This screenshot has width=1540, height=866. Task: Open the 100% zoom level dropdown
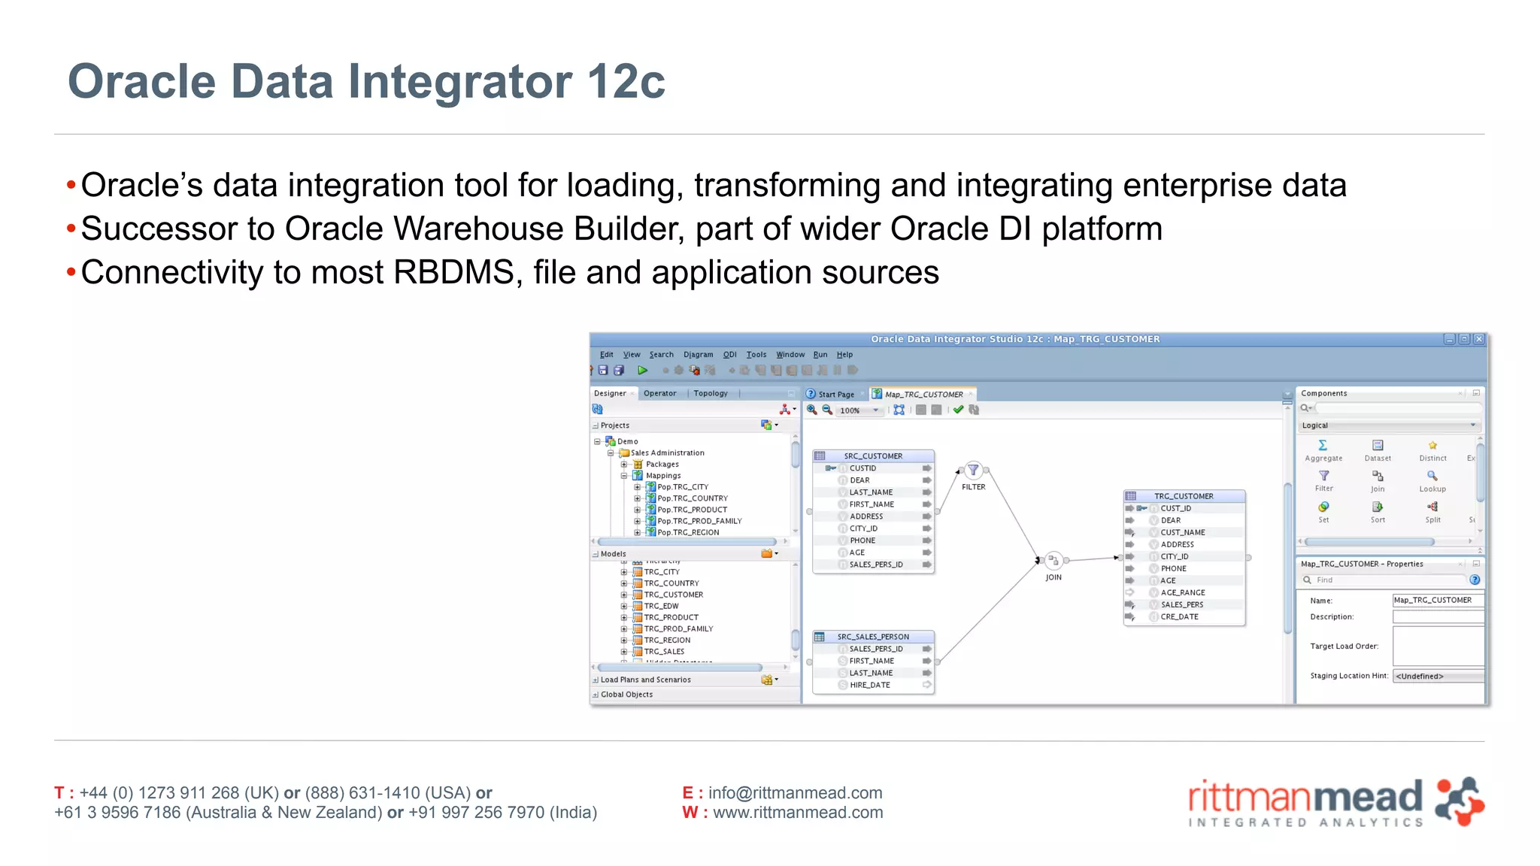[x=875, y=410]
